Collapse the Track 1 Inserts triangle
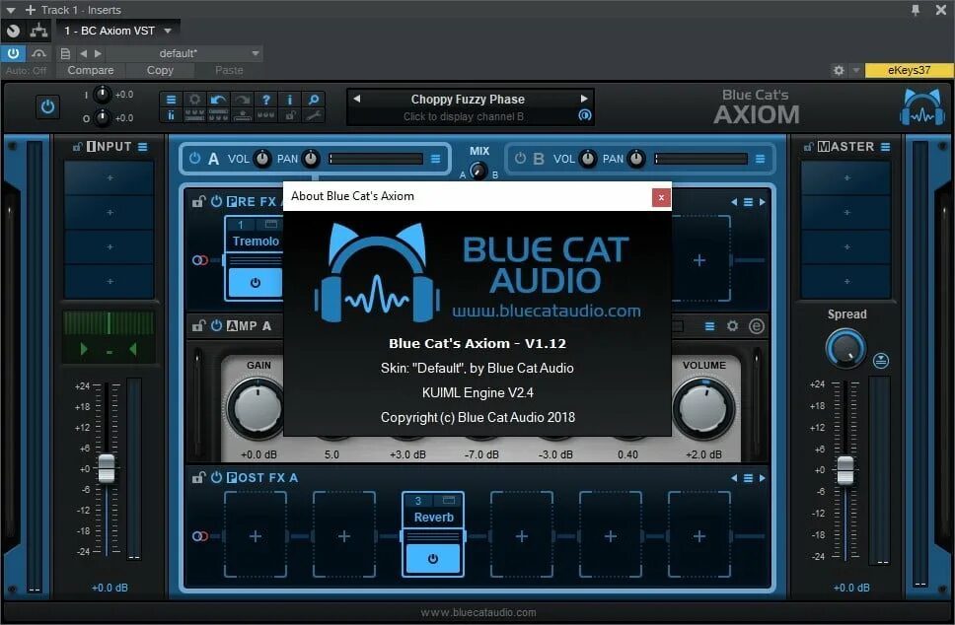The image size is (955, 625). click(10, 10)
